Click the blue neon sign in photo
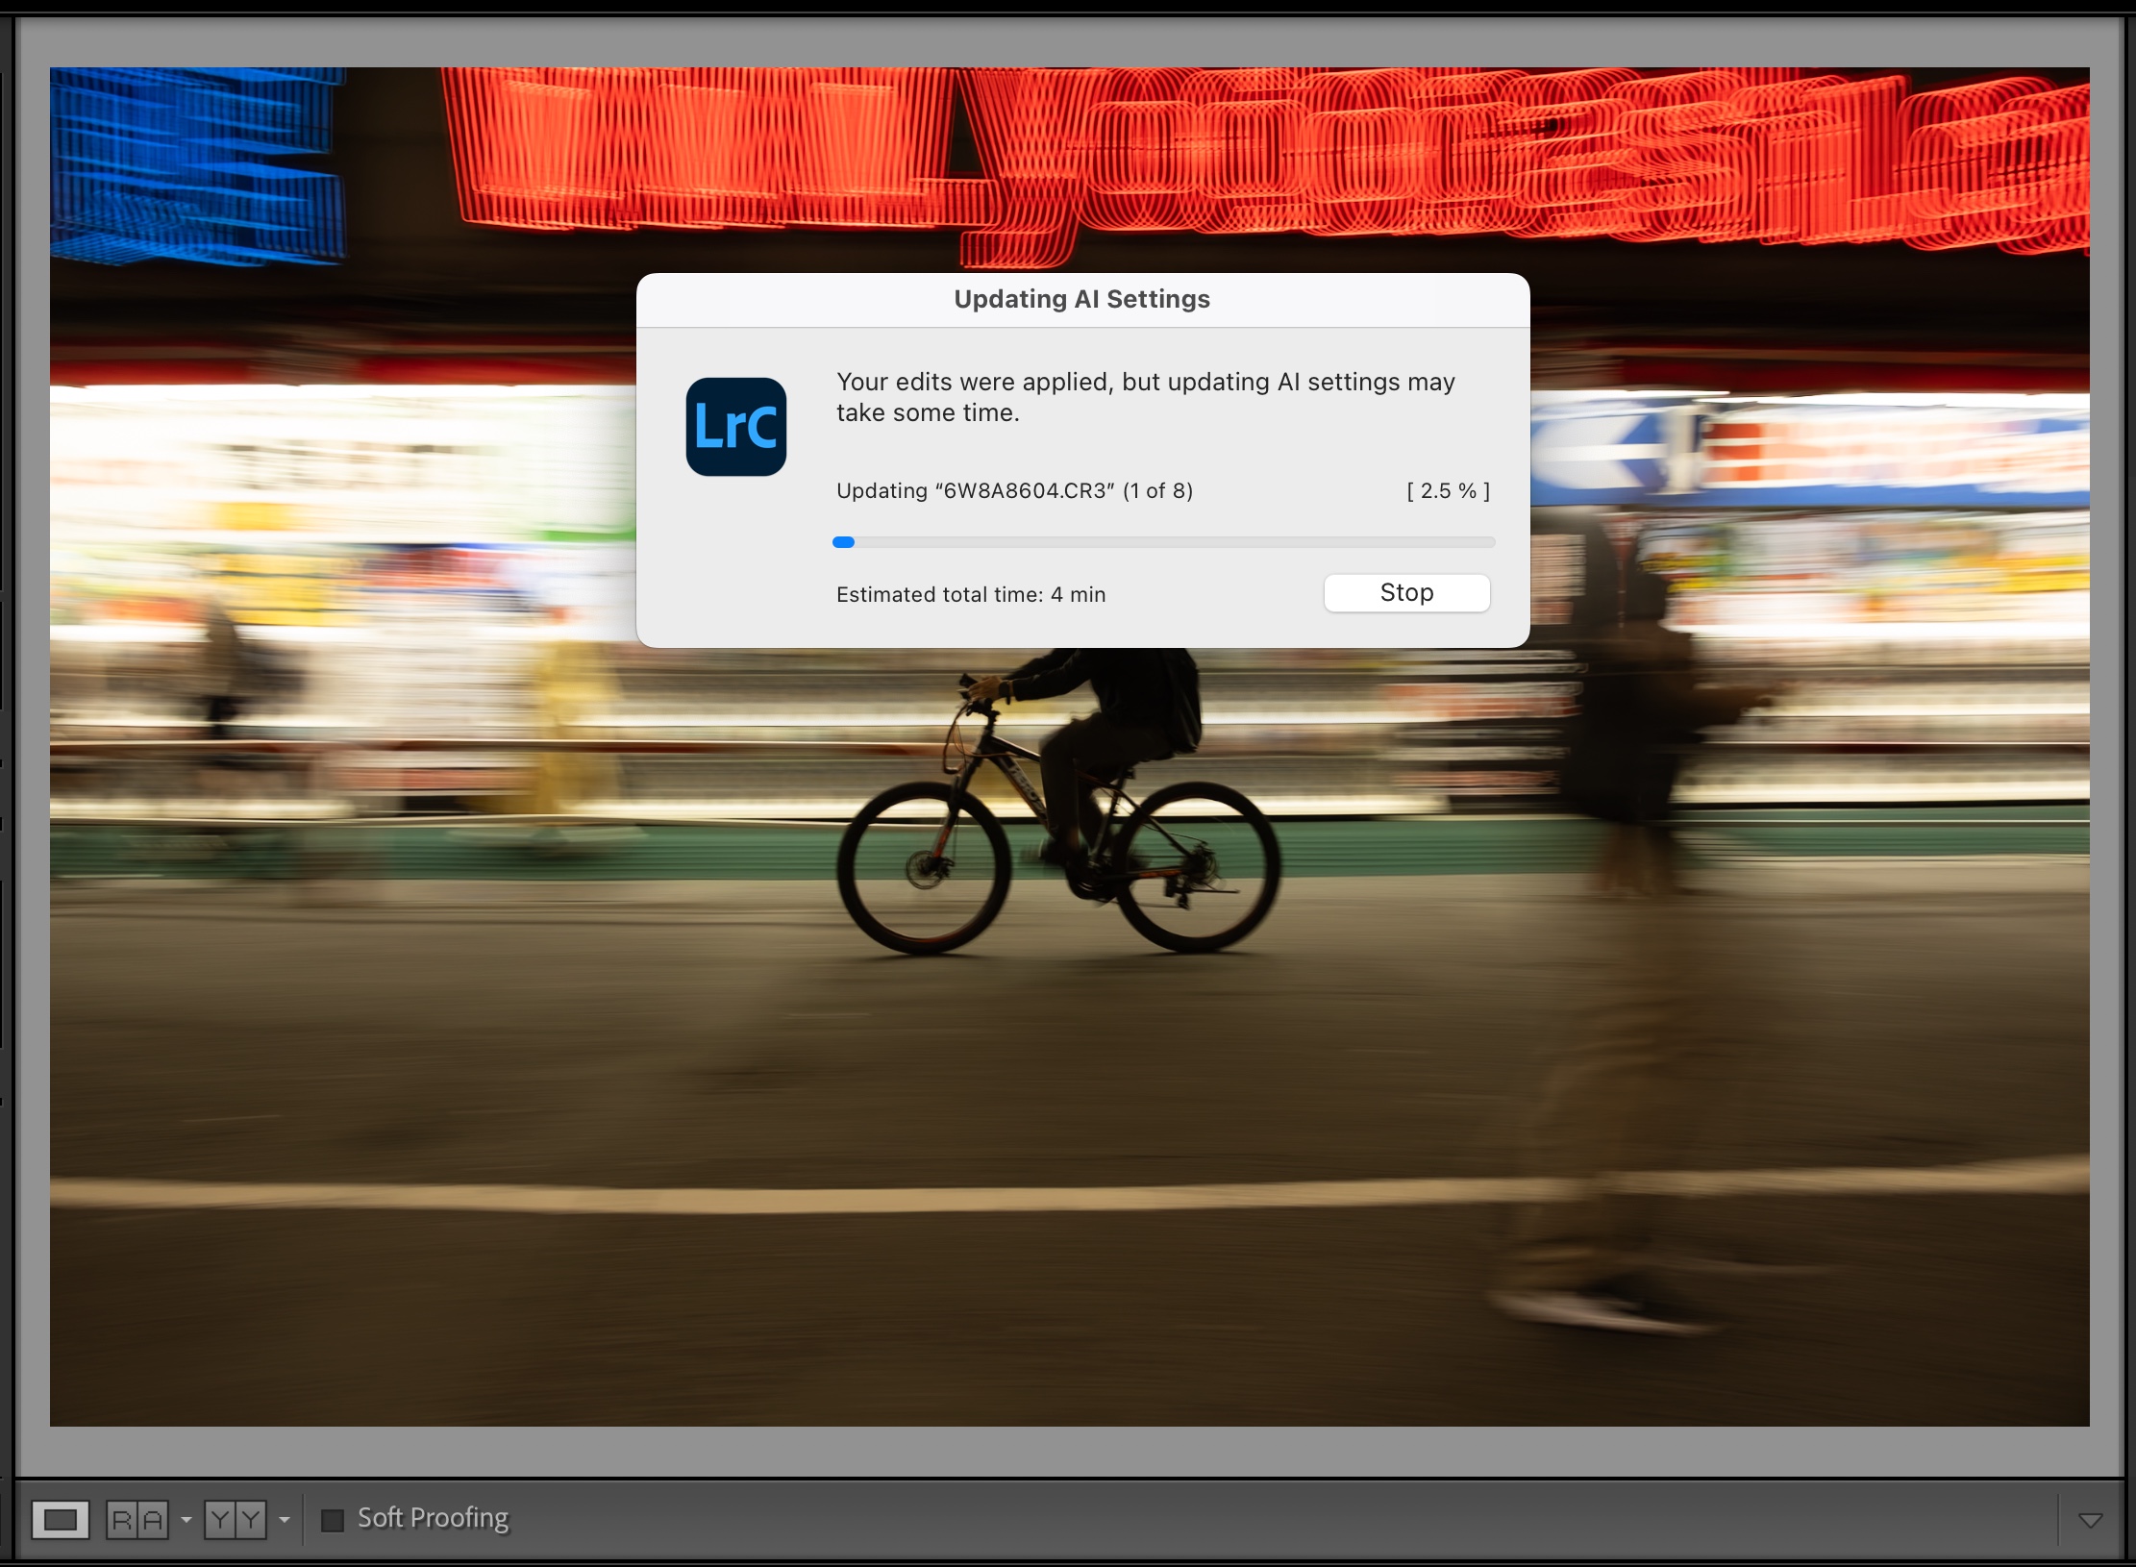Screen dimensions: 2136x1567 point(197,163)
